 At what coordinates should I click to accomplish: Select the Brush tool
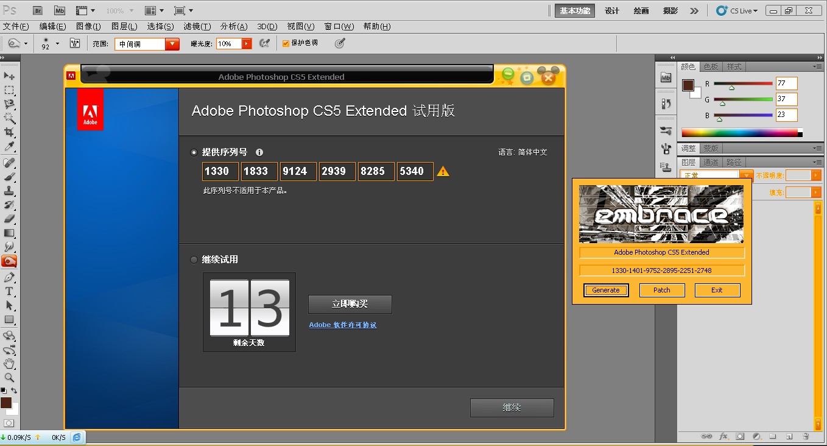point(9,177)
